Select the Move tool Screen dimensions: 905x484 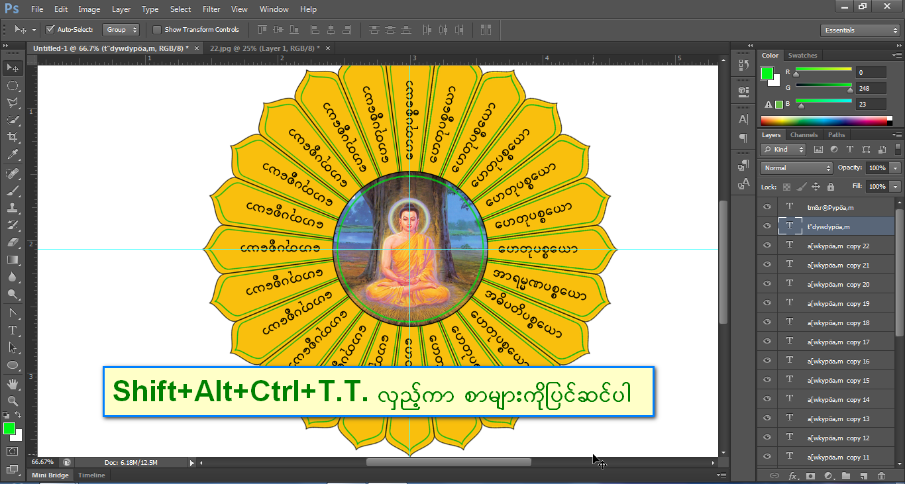click(13, 68)
